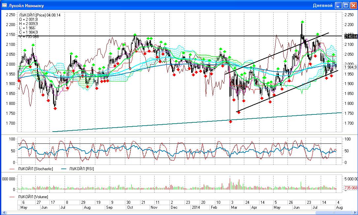The image size is (358, 215).
Task: Click the Дневной timeframe label
Action: 323,6
